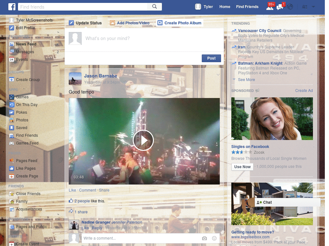Open Close Friends star icon
Image resolution: width=329 pixels, height=246 pixels.
[12, 194]
